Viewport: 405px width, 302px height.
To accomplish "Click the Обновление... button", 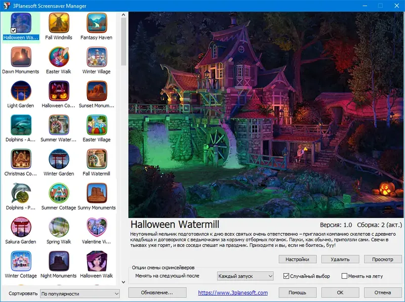I will (157, 292).
